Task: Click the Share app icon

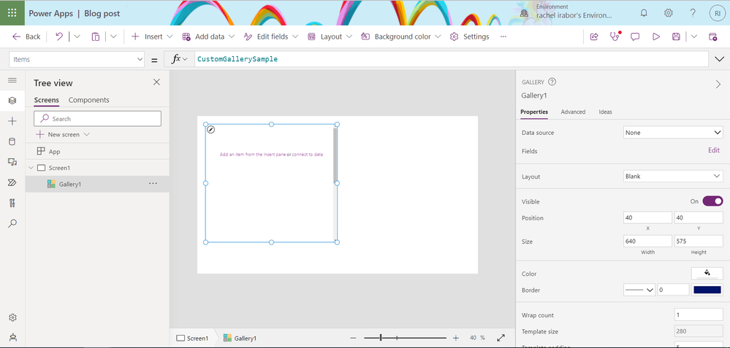Action: pyautogui.click(x=594, y=36)
